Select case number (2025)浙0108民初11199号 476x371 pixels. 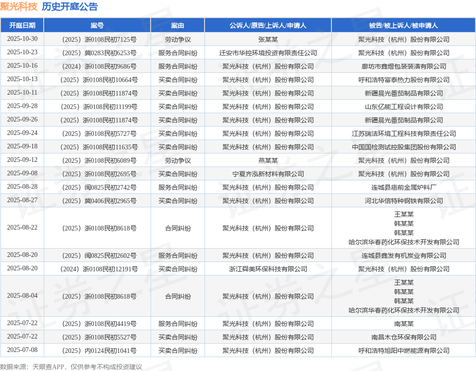point(99,107)
